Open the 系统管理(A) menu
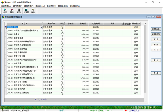This screenshot has width=163, height=112. coord(6,6)
